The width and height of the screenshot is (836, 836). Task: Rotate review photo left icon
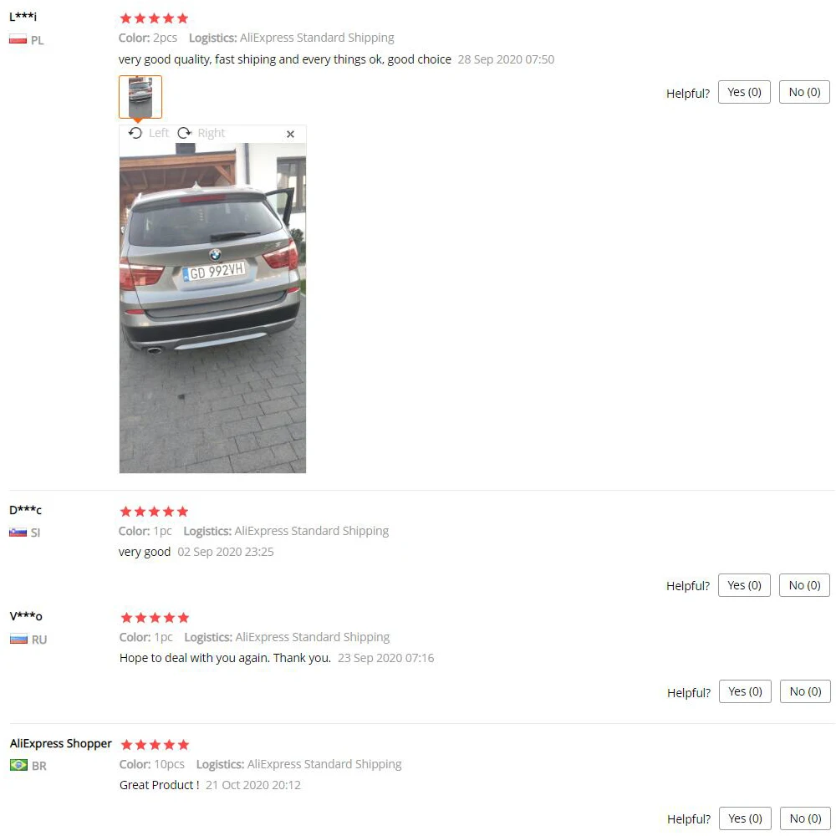[135, 133]
